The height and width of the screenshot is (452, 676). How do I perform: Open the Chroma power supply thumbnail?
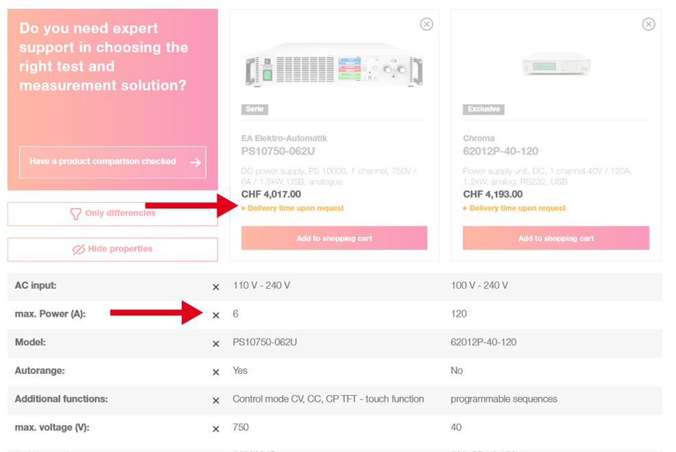click(556, 63)
